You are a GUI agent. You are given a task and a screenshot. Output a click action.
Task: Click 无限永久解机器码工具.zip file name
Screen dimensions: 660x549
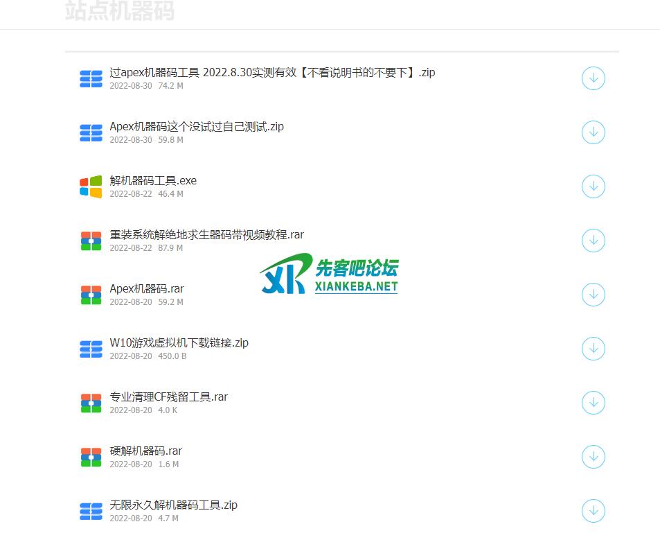173,505
